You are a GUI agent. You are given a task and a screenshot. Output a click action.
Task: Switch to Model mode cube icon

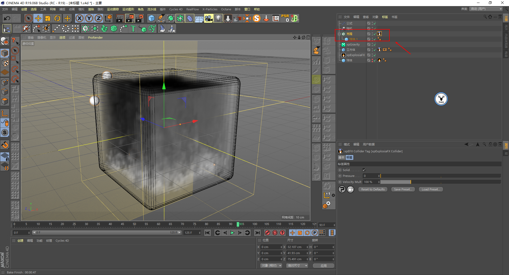tap(5, 53)
